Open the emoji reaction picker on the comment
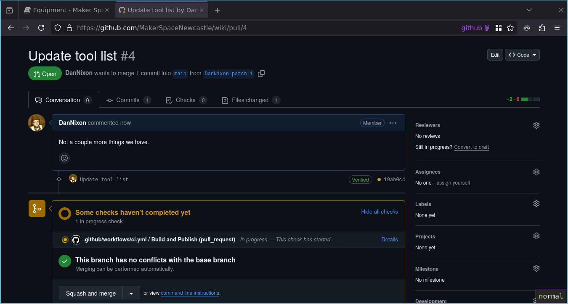The image size is (568, 304). [64, 158]
